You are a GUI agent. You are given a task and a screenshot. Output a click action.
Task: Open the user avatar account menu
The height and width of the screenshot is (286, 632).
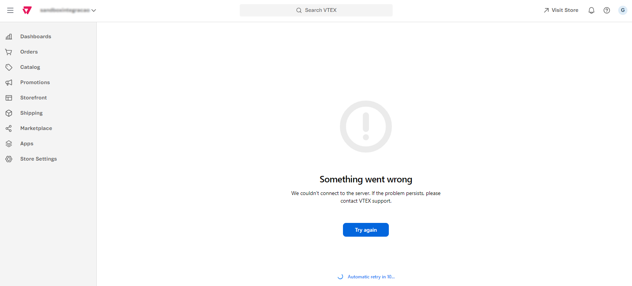[x=622, y=10]
